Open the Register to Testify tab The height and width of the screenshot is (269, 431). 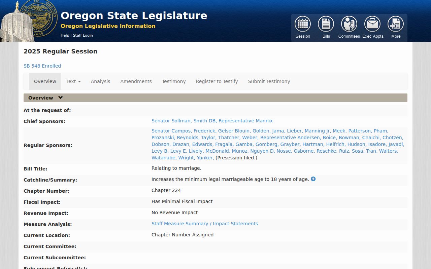[x=217, y=81]
